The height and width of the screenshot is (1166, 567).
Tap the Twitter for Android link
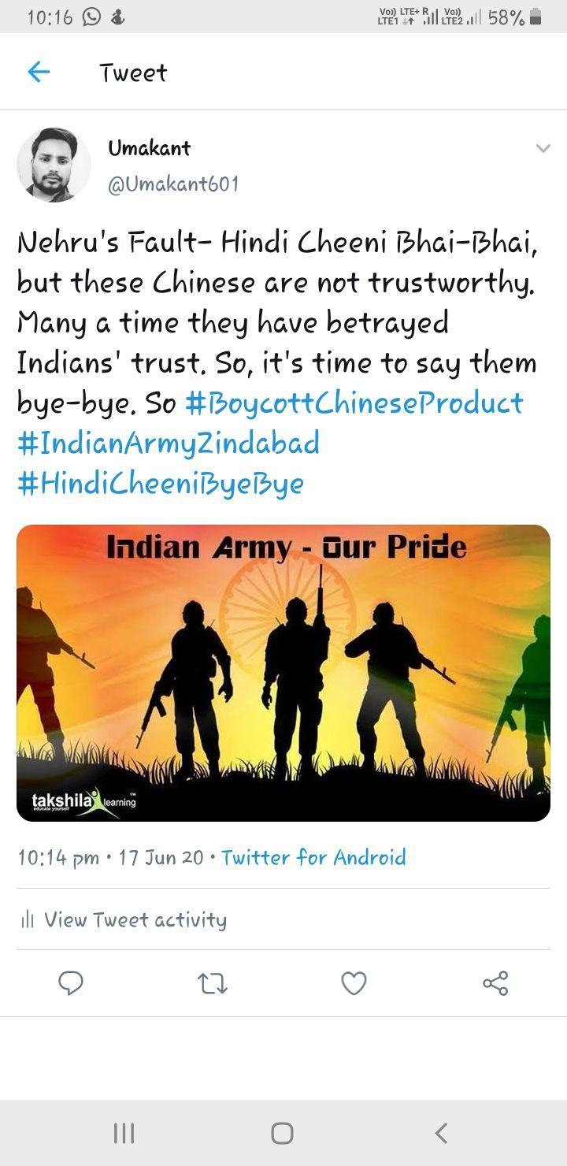(313, 857)
